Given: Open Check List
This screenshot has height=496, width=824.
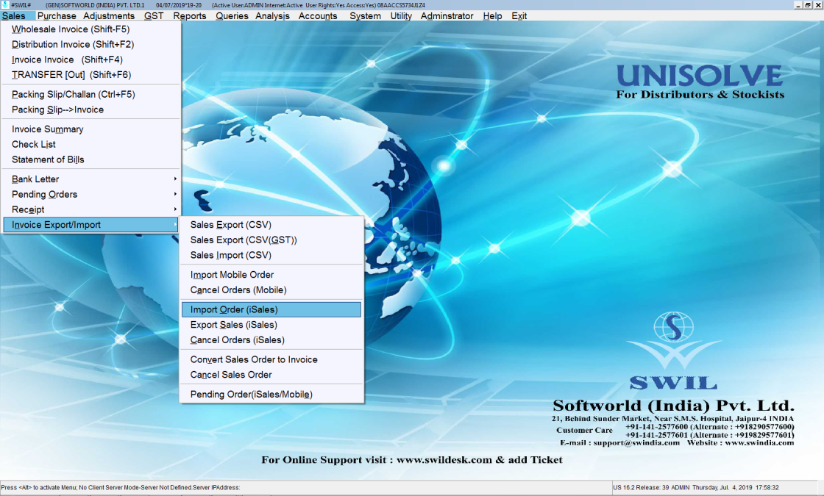Looking at the screenshot, I should click(91, 144).
